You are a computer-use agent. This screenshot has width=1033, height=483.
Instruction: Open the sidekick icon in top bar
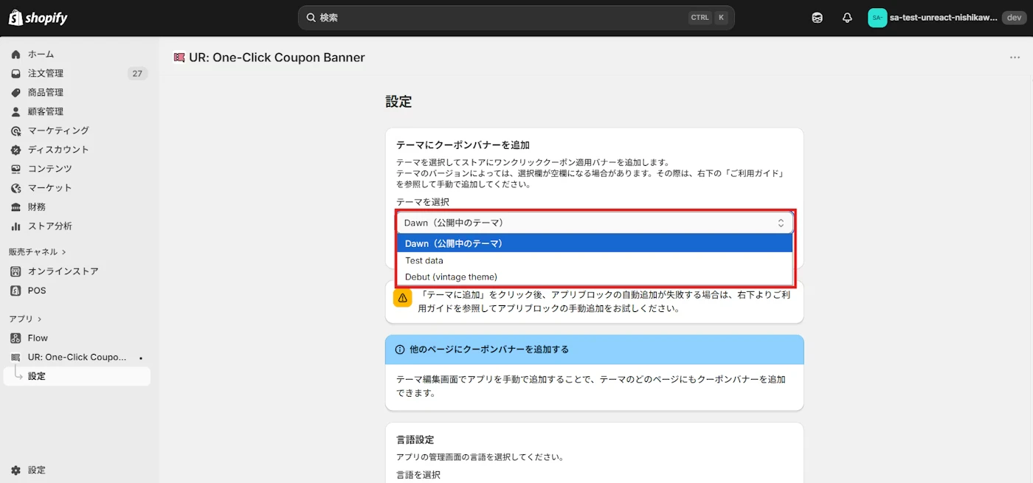[817, 18]
